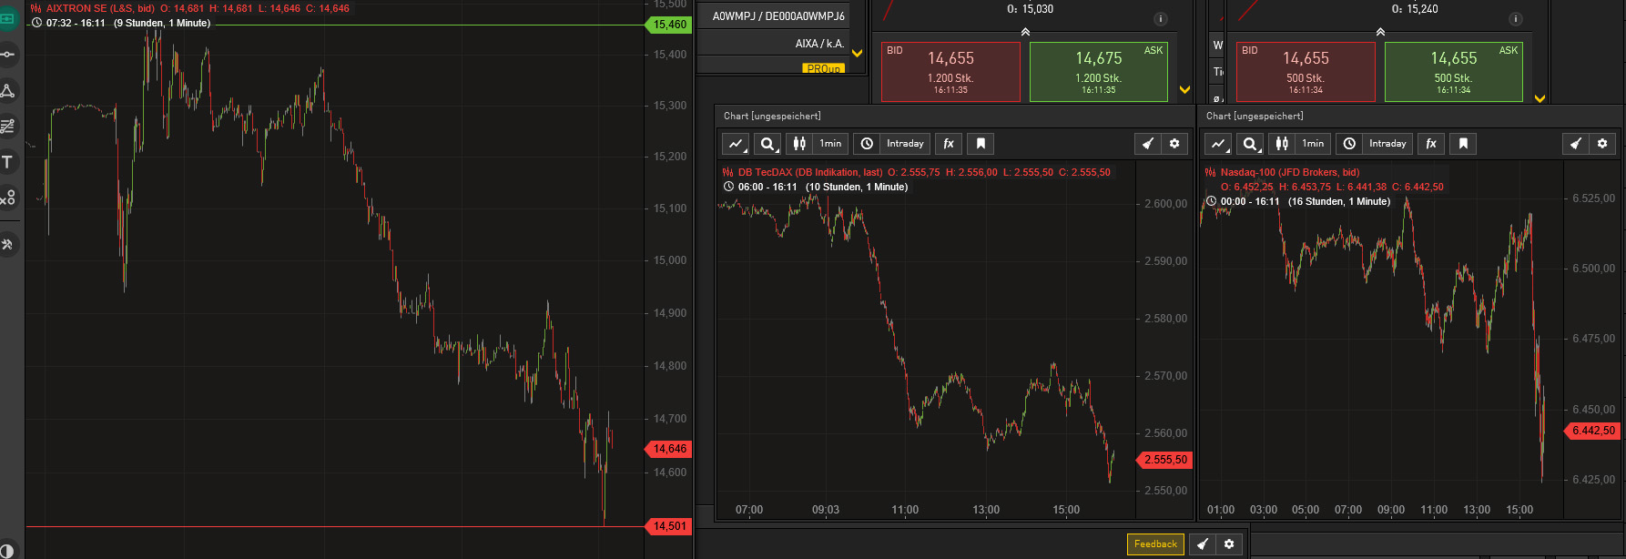Select the horizontal line drawing tool
Screen dimensions: 1626x559
coord(7,55)
